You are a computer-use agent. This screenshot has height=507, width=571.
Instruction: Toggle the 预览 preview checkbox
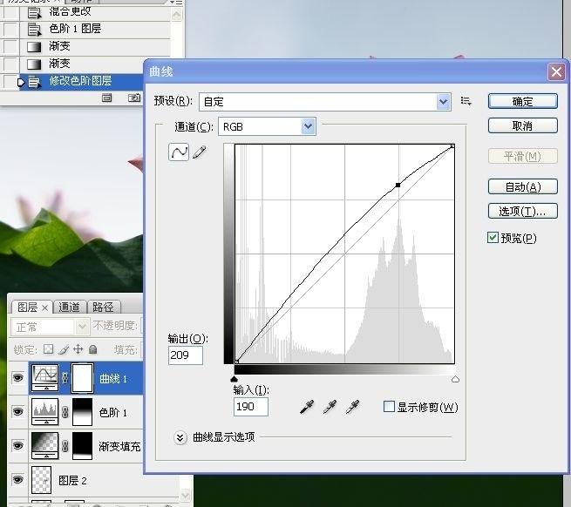(493, 238)
